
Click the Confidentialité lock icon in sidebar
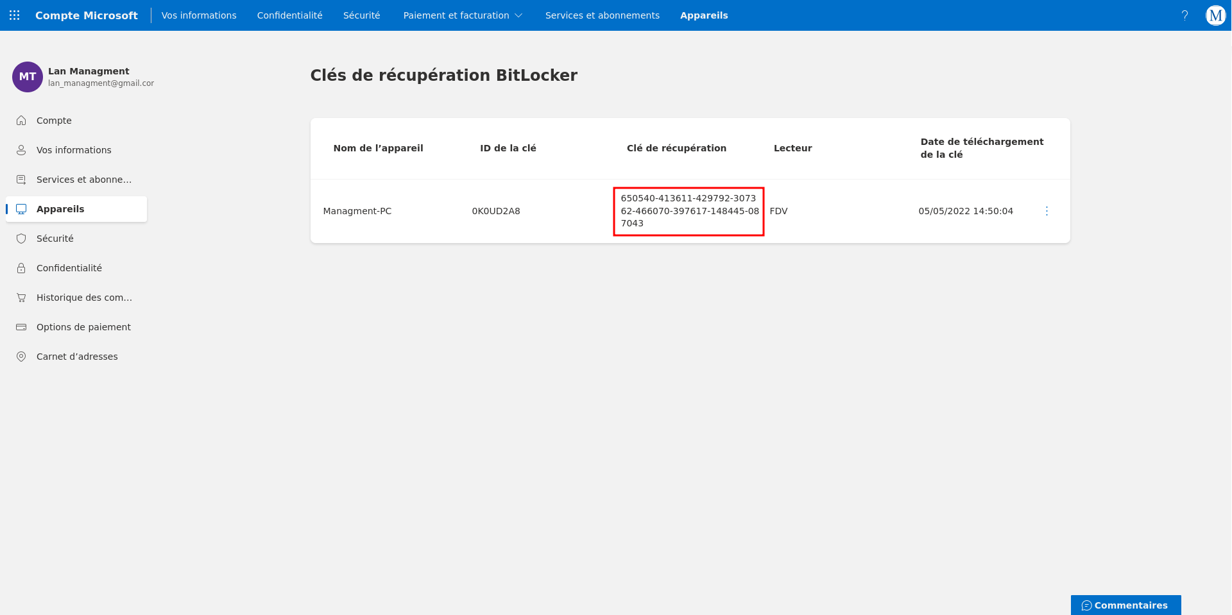(x=21, y=268)
